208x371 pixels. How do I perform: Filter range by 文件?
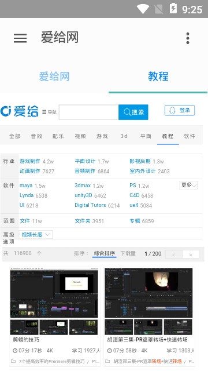(25, 221)
